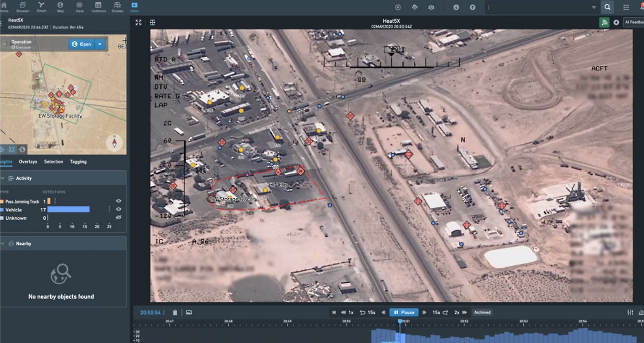Click the upload arrow circle icon

[x=473, y=7]
